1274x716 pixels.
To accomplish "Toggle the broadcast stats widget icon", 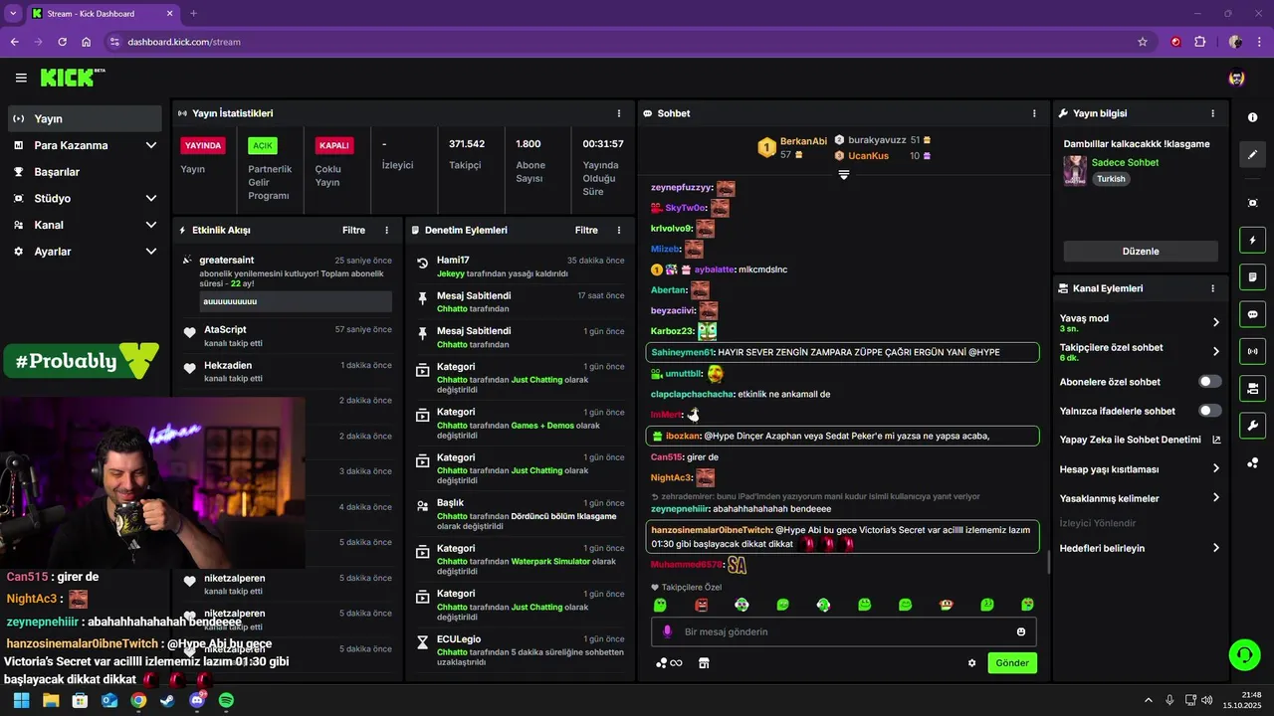I will (x=1252, y=351).
